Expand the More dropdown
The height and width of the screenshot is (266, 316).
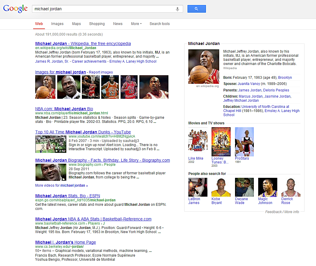[x=136, y=24]
